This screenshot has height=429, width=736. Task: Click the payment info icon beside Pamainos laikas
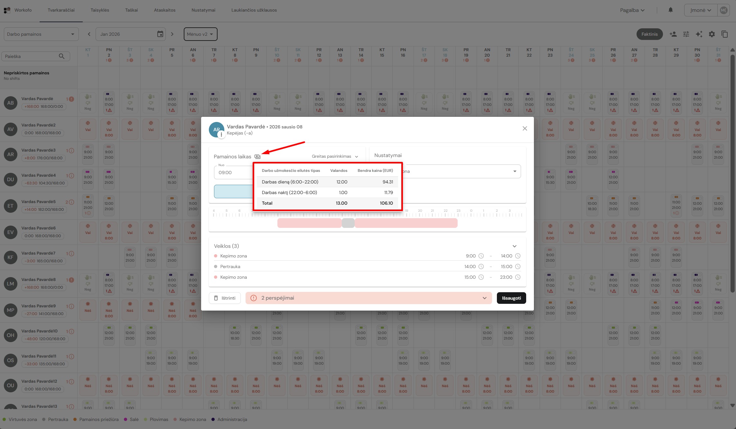257,157
